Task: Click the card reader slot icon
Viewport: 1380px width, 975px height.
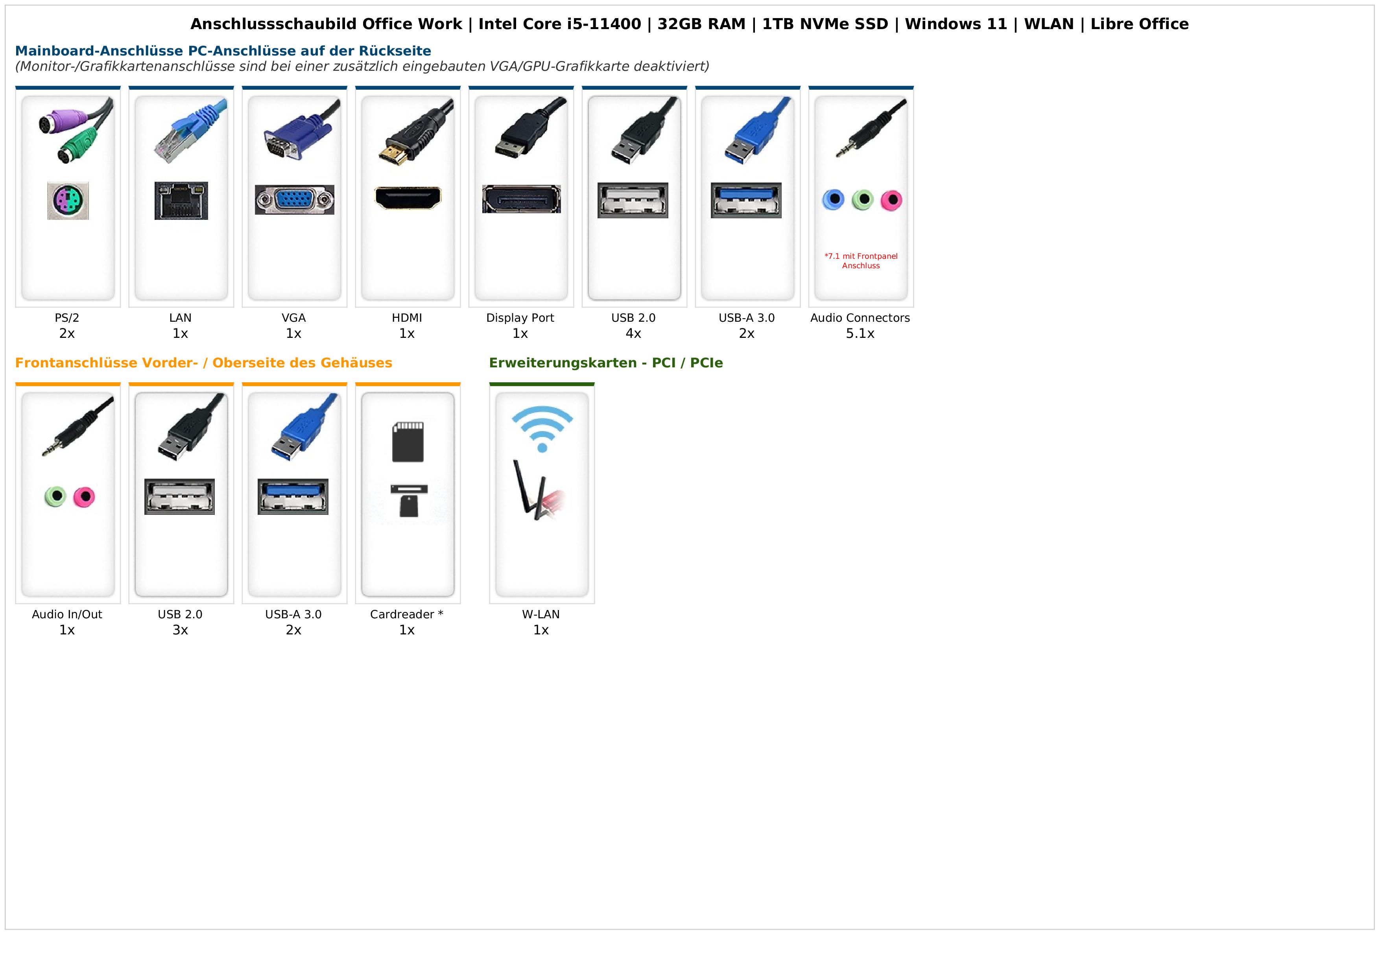Action: coord(409,501)
